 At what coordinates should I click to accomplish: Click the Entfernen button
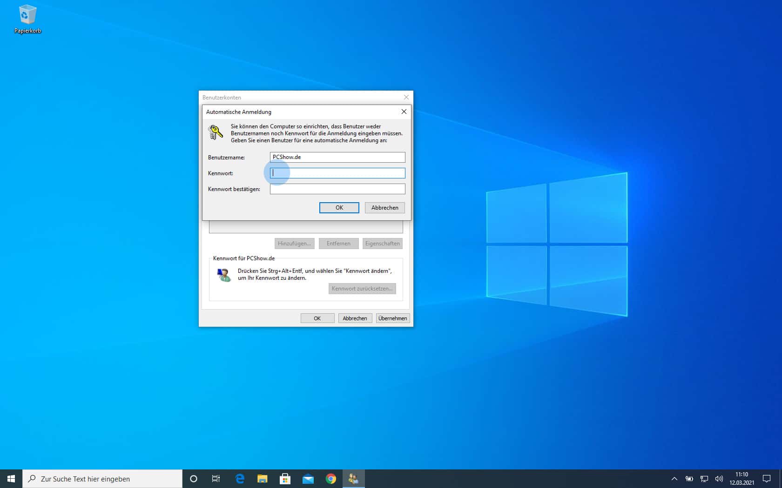point(338,244)
